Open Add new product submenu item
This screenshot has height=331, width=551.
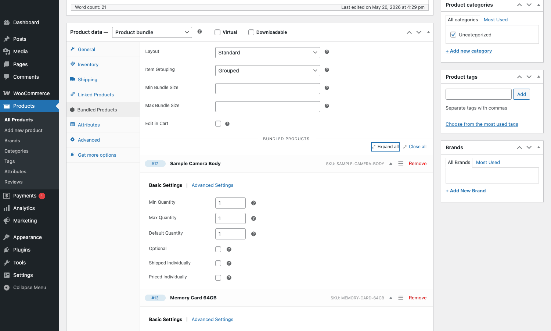[24, 131]
